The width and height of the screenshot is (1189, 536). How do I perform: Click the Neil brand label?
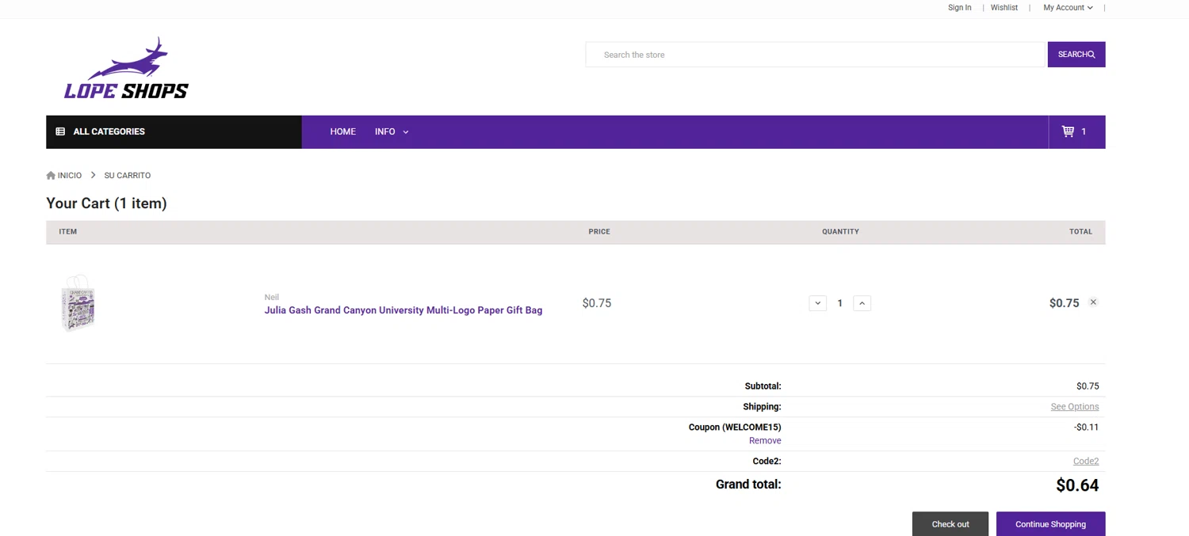[272, 297]
